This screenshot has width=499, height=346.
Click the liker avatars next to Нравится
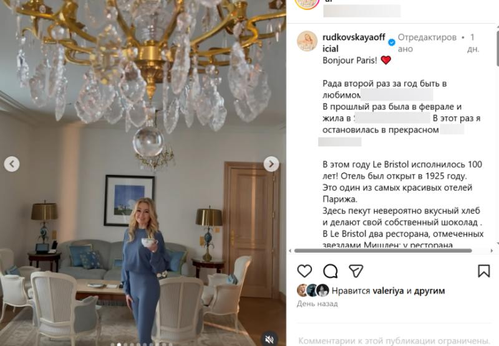313,291
